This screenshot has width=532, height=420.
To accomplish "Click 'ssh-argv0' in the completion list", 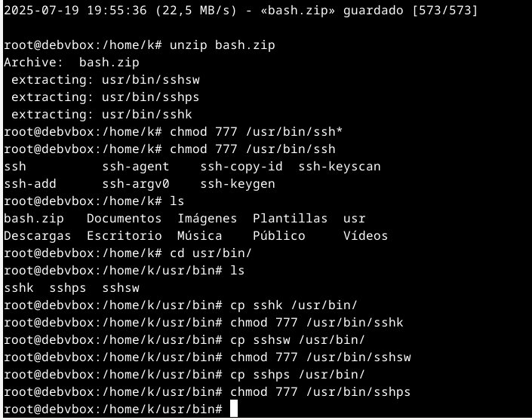I will pyautogui.click(x=136, y=184).
